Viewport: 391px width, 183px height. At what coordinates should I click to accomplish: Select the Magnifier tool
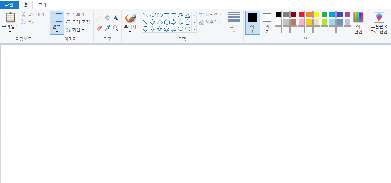115,28
